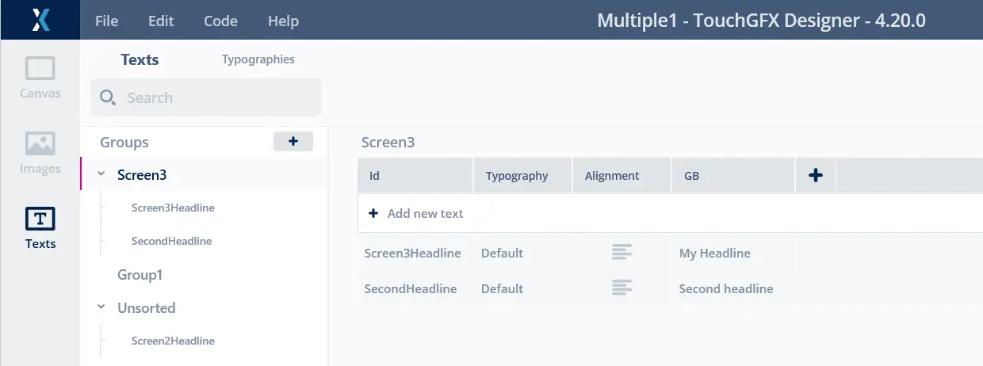
Task: Click Add new text button
Action: 416,214
